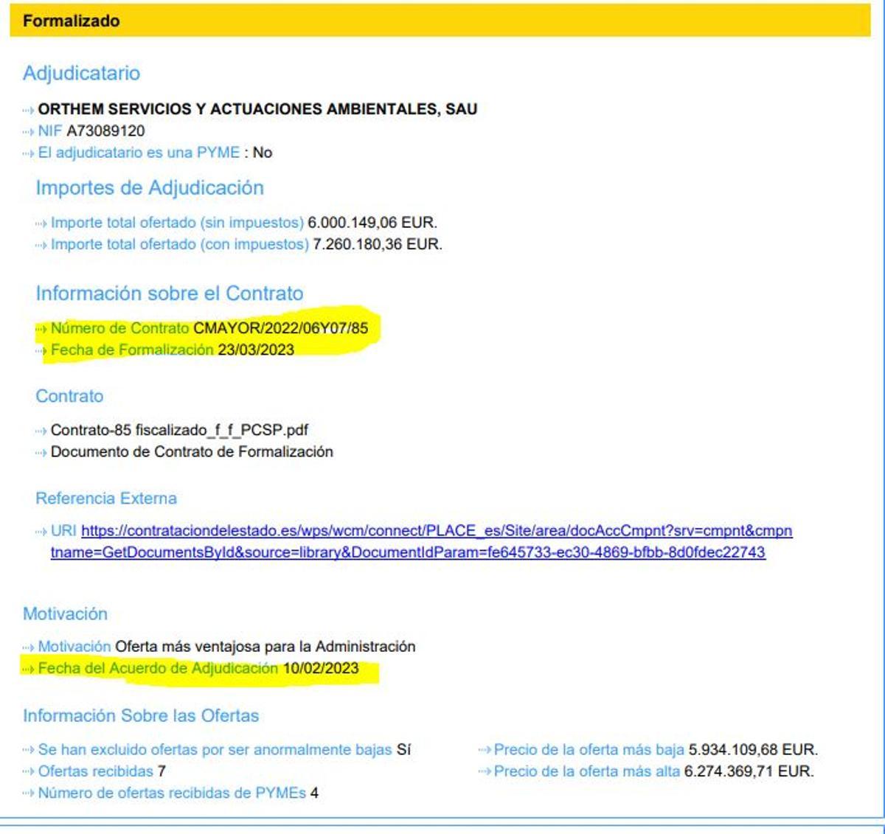The height and width of the screenshot is (834, 885).
Task: Click the arrow icon beside NIF A73089120
Action: tap(27, 133)
